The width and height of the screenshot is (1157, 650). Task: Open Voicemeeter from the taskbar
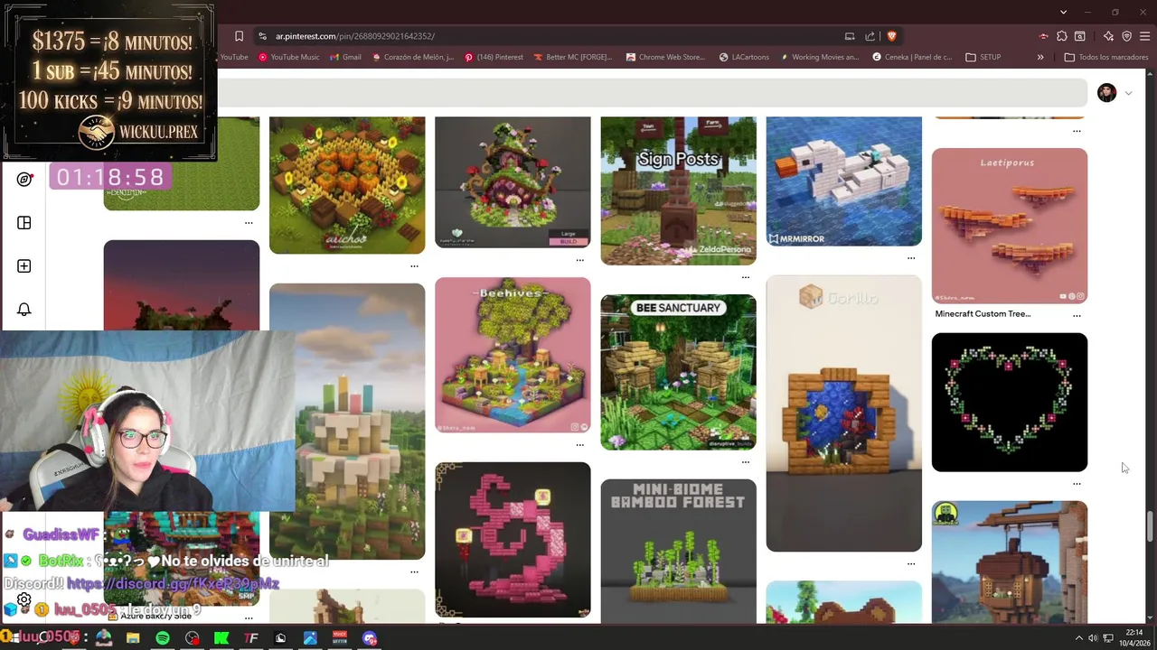tap(340, 638)
